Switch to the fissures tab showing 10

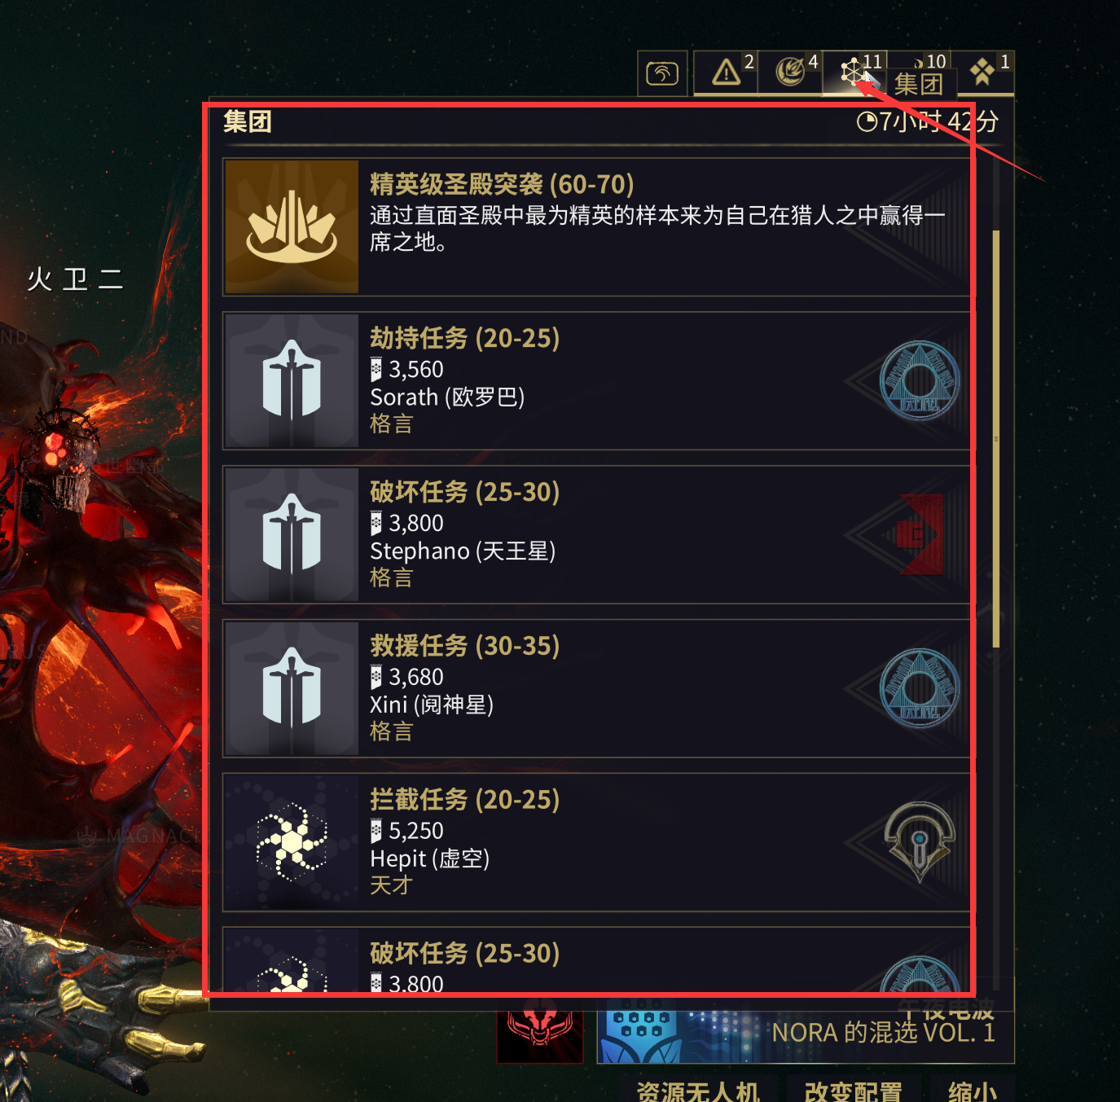919,72
